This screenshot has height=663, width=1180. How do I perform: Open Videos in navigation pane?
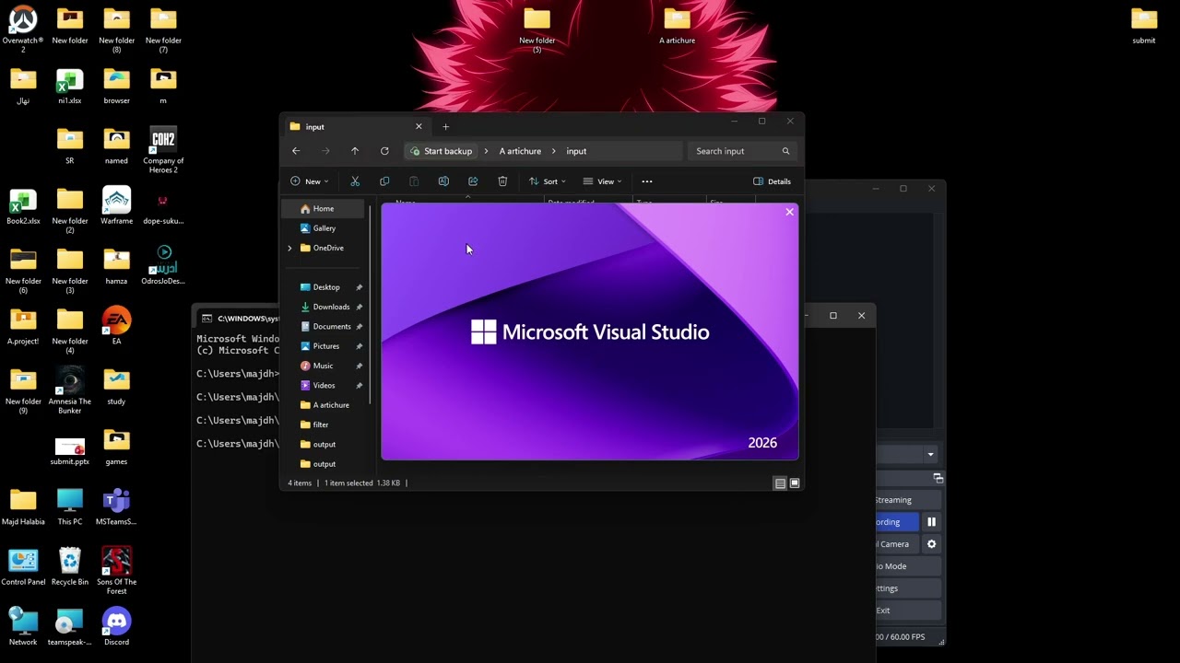(x=324, y=386)
